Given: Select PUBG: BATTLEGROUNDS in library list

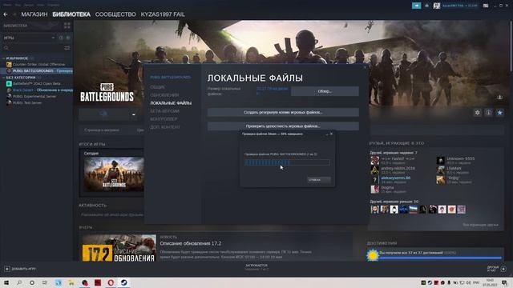Looking at the screenshot, I should (x=38, y=71).
